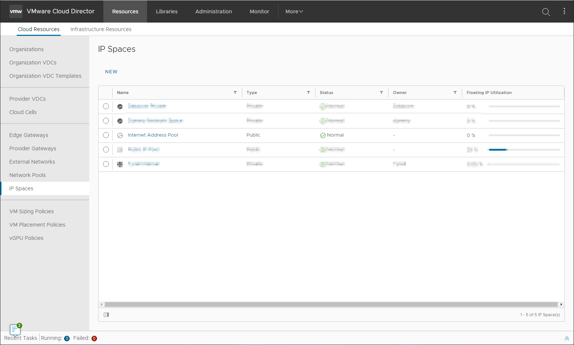This screenshot has width=574, height=345.
Task: Select the second IP space radio button
Action: 106,121
